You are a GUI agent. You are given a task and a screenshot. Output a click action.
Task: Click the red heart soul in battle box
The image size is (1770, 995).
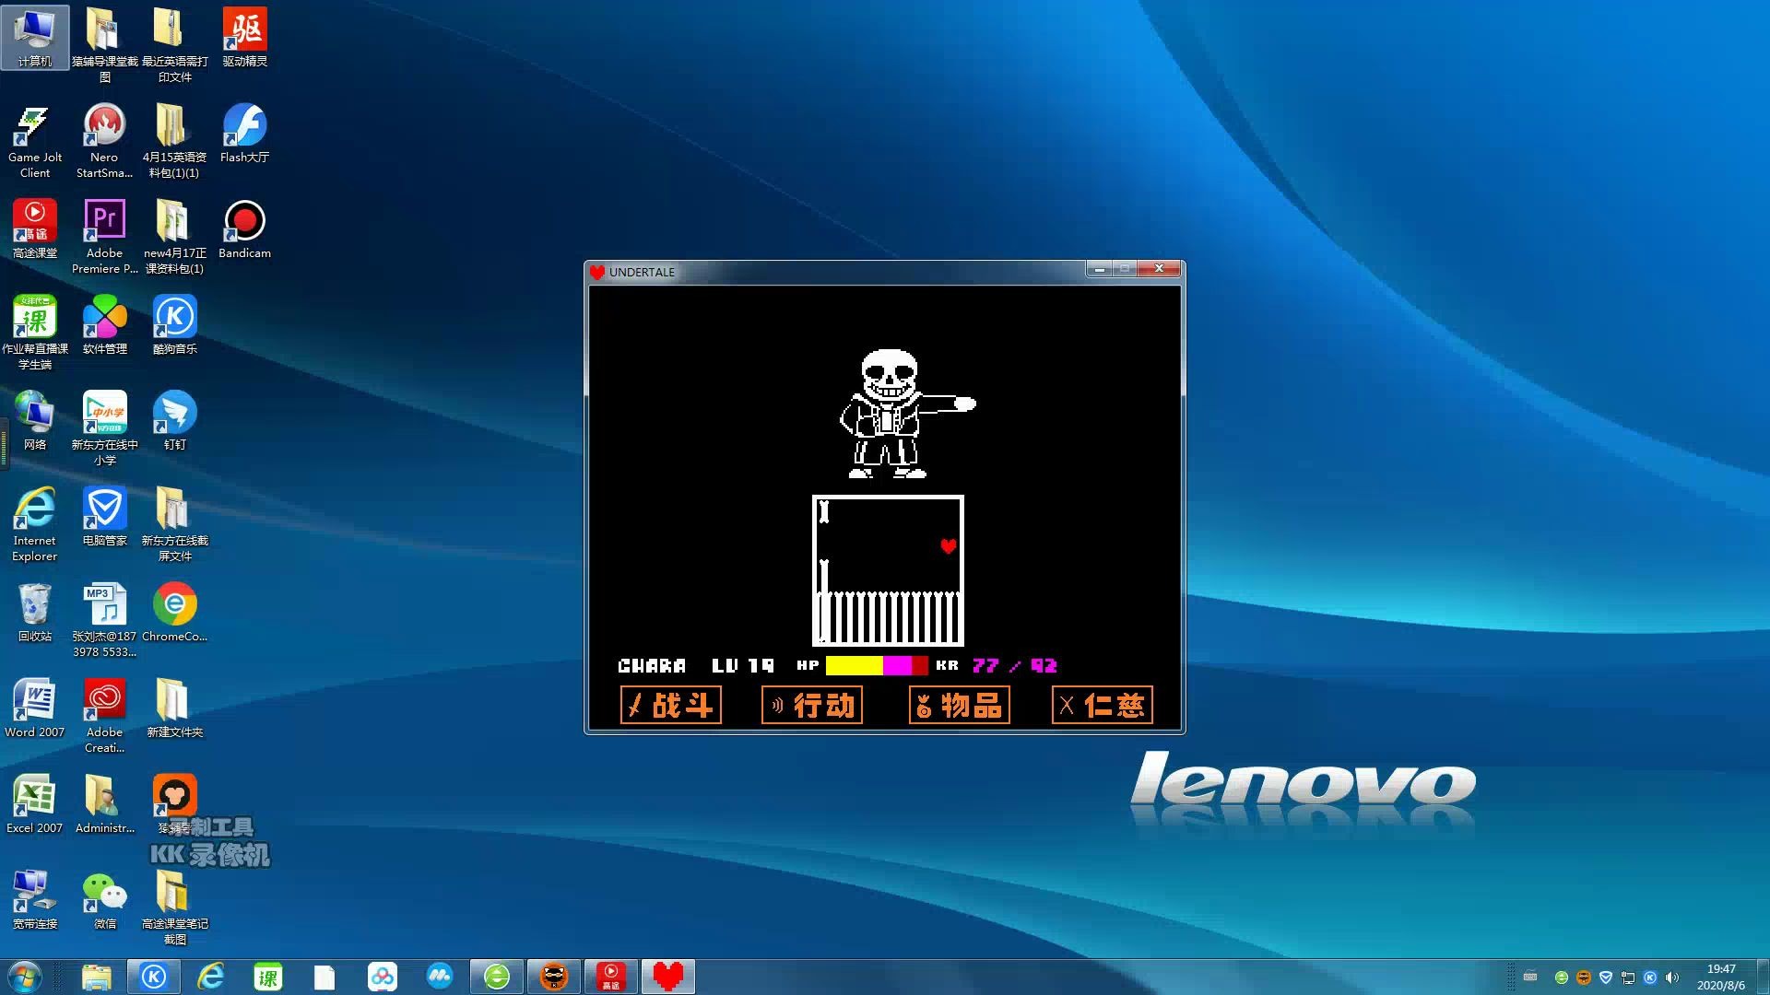coord(948,546)
